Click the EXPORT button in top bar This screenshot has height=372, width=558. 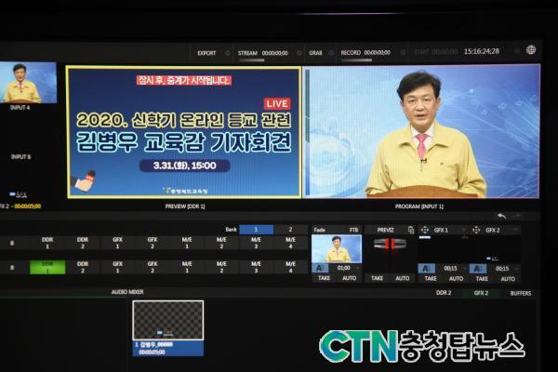(206, 53)
